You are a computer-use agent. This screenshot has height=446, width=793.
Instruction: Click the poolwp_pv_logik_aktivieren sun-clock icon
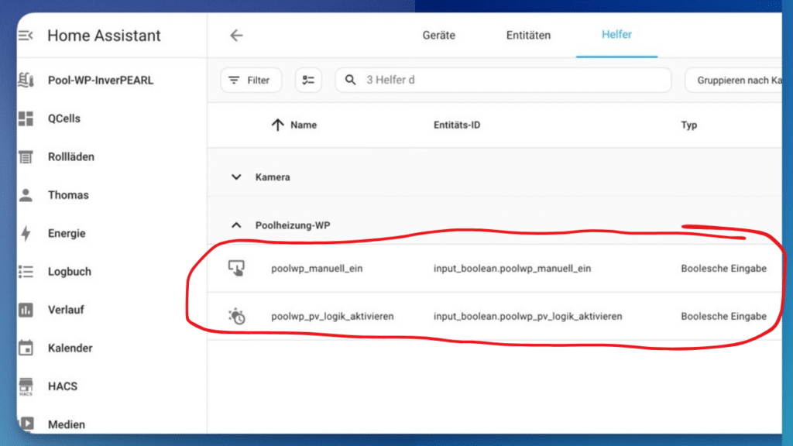coord(236,316)
